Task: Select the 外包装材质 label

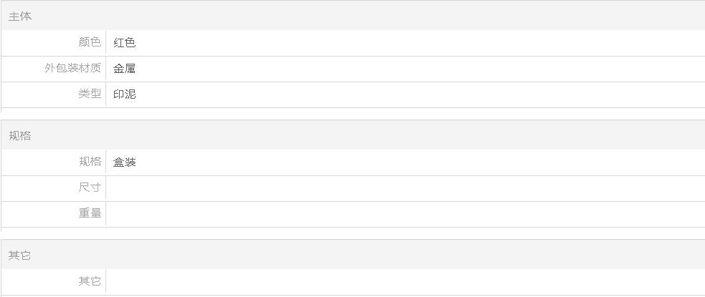Action: 72,68
